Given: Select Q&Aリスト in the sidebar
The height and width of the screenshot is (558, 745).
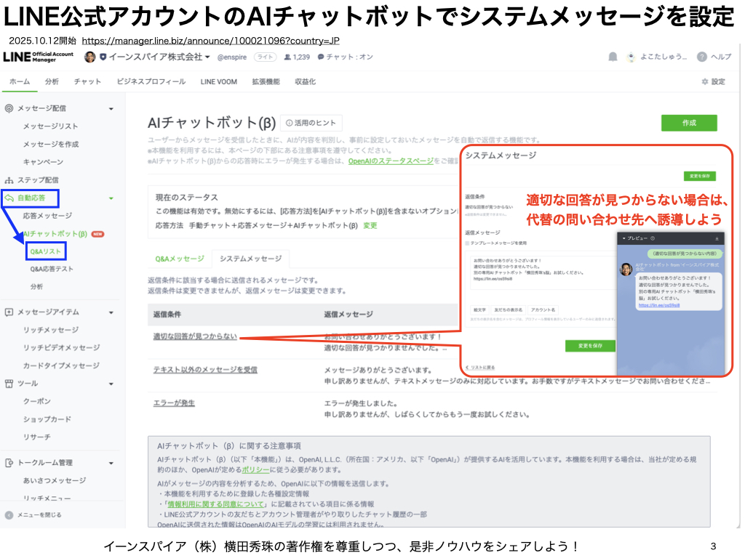Looking at the screenshot, I should pyautogui.click(x=45, y=251).
